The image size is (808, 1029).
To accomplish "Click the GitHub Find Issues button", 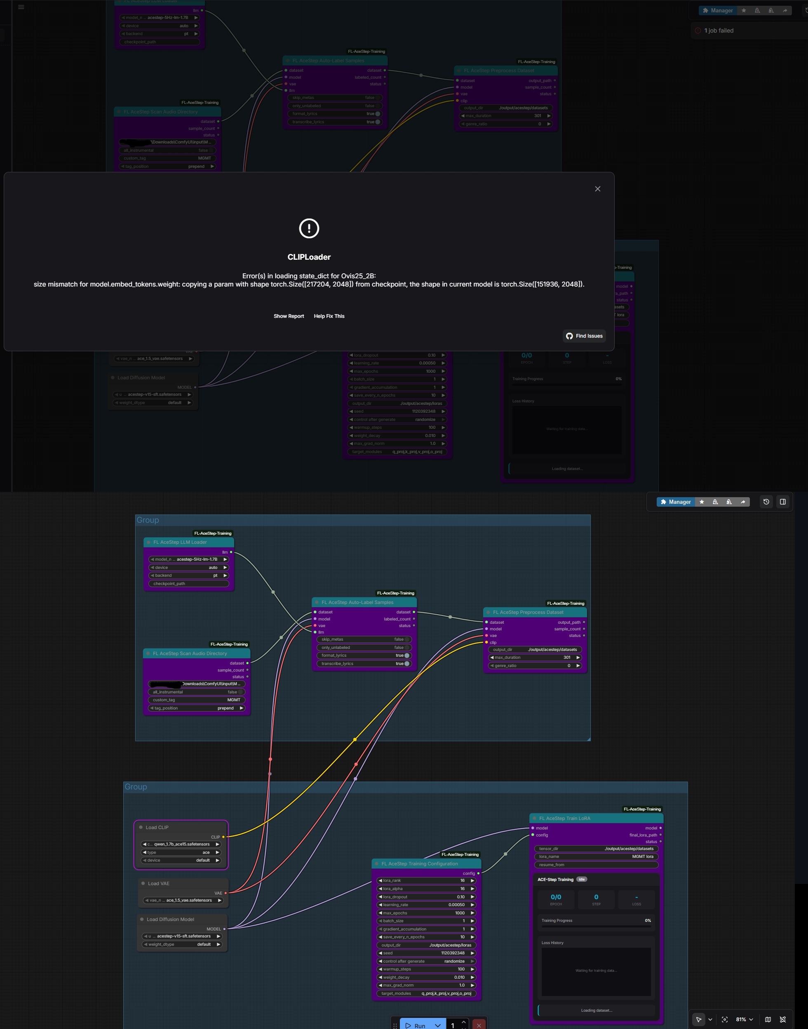I will (584, 336).
